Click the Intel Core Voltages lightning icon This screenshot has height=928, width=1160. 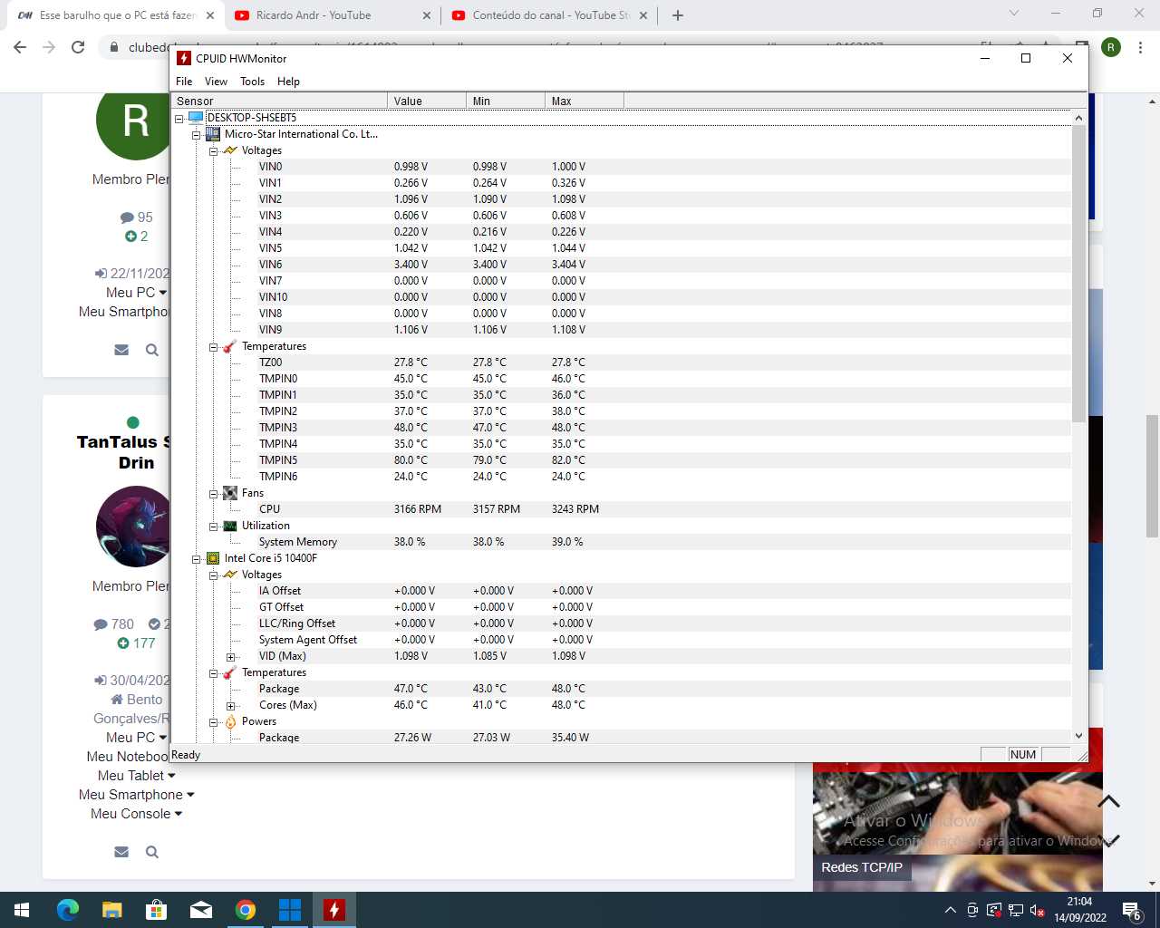click(230, 575)
